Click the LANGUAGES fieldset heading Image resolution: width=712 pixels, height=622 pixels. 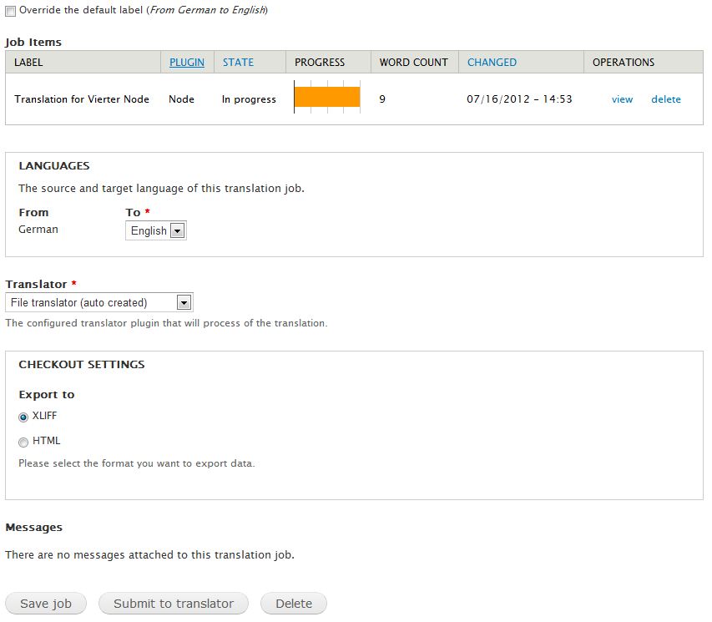(x=54, y=166)
